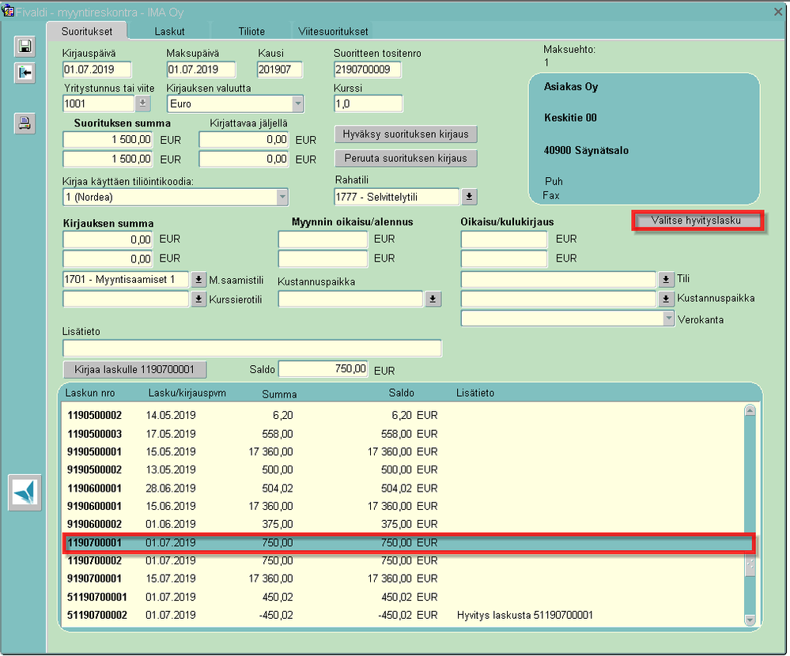Select invoice row 9190700001
Image resolution: width=790 pixels, height=656 pixels.
coord(402,579)
